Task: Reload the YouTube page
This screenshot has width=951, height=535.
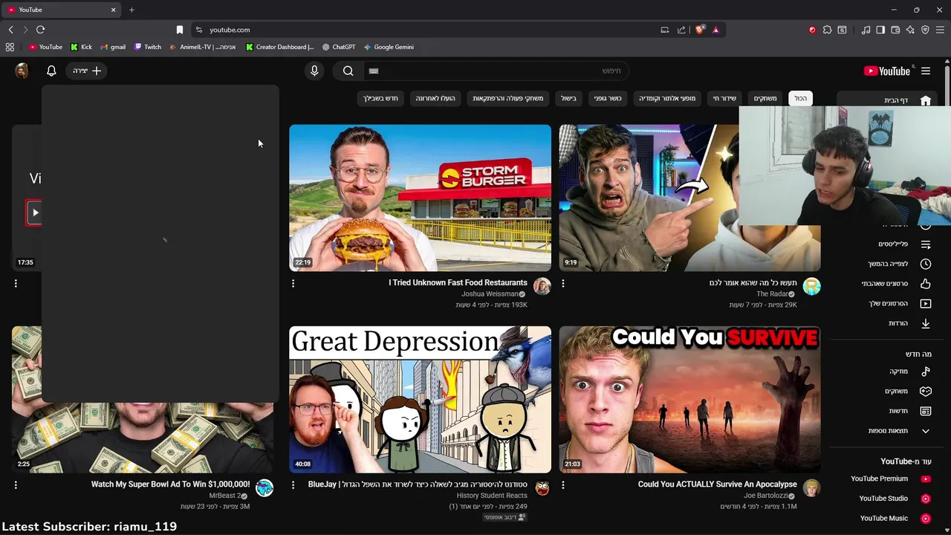Action: coord(40,30)
